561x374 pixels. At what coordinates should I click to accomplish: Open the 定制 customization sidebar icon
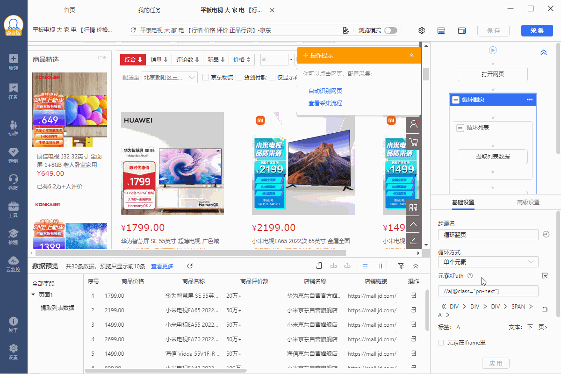coord(14,155)
